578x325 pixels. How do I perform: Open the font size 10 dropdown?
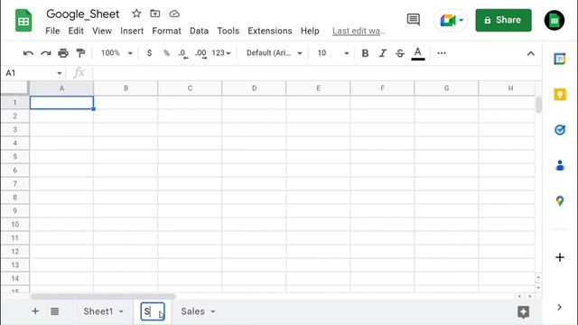point(333,53)
